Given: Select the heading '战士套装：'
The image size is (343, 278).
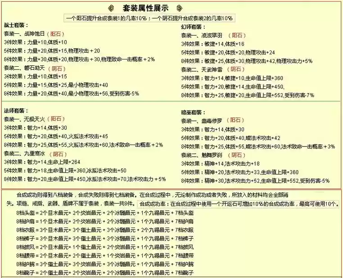Looking at the screenshot, I should (16, 25).
